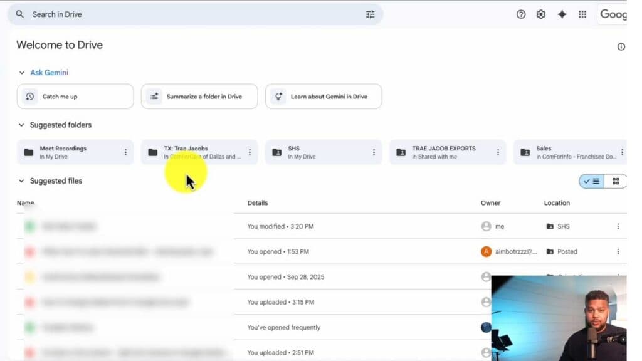Open more actions for 3:20 PM row

618,226
